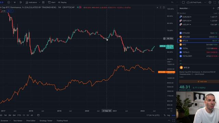Viewport: 219px width, 123px height.
Task: Toggle percent scale mode
Action: point(165,115)
